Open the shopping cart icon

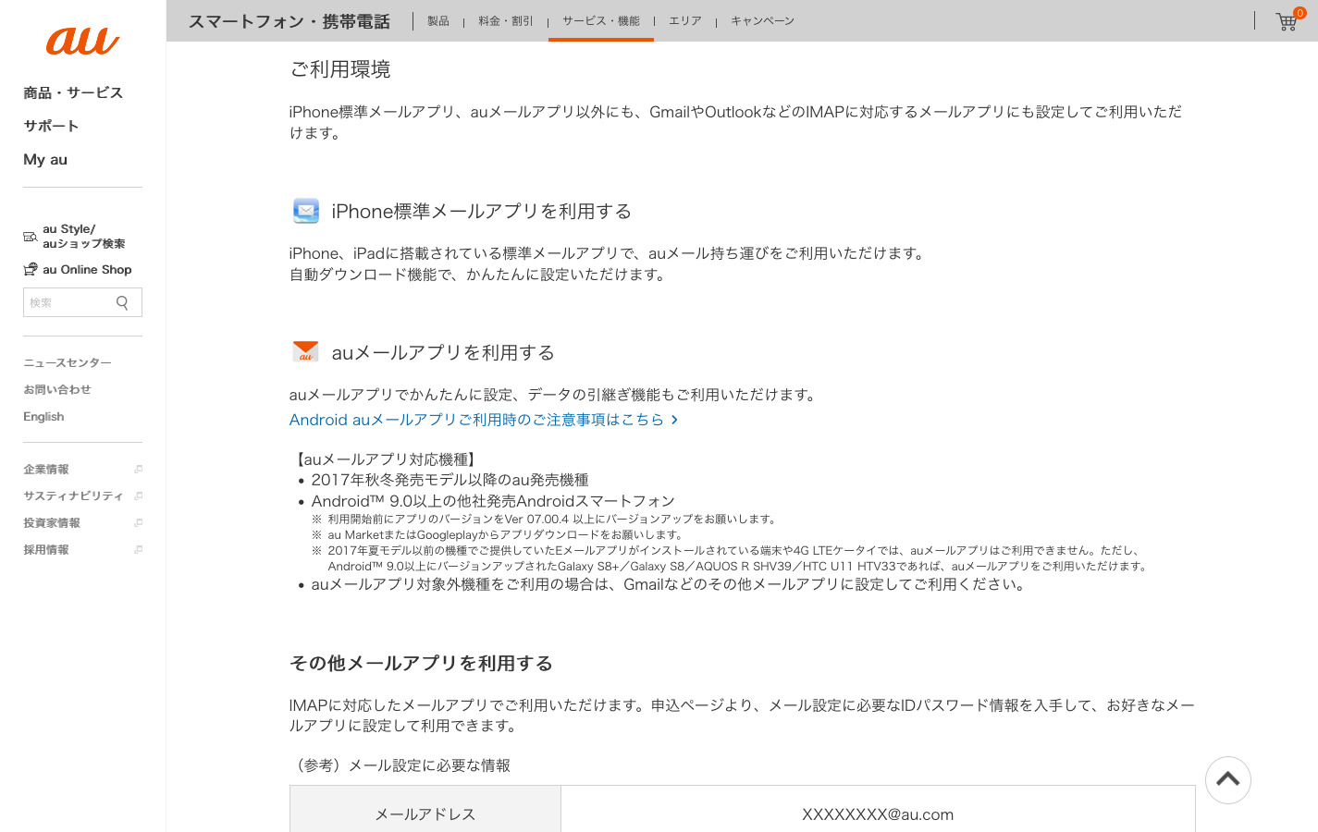(x=1287, y=21)
